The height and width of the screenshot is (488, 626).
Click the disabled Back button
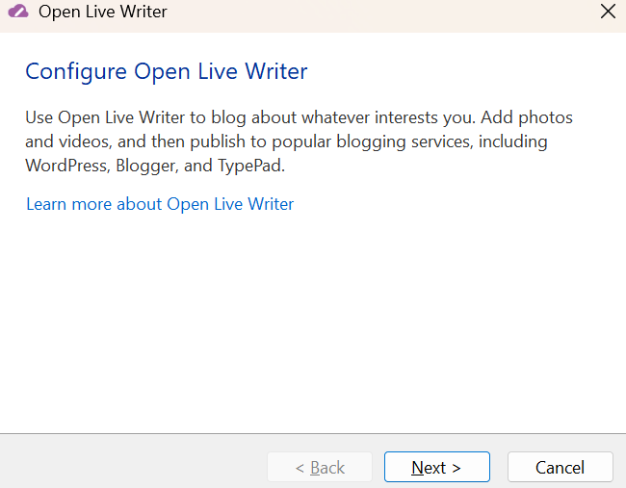coord(320,468)
